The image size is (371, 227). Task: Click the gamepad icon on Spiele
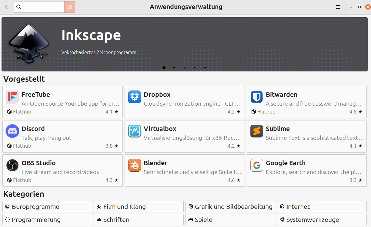coord(191,220)
